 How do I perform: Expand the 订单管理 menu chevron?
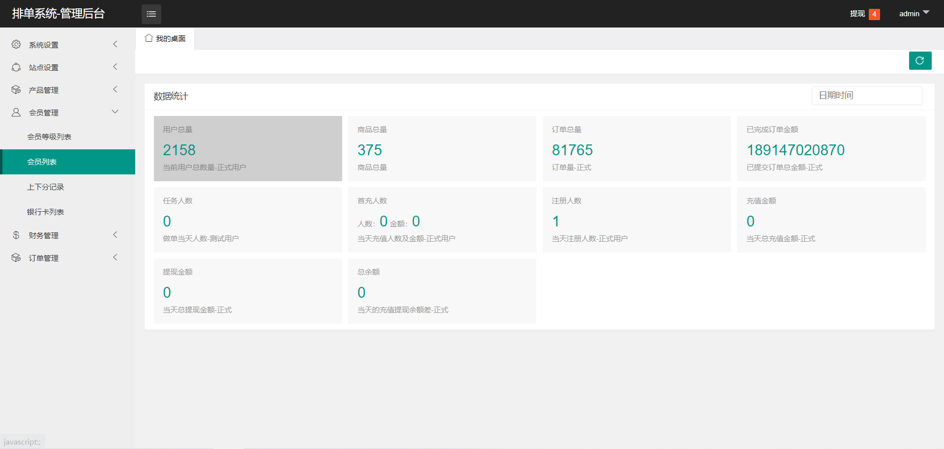(115, 257)
